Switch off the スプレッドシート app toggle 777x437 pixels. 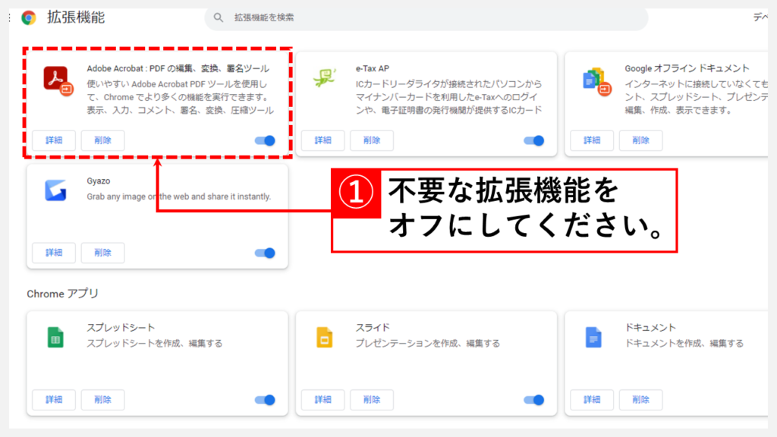point(265,400)
